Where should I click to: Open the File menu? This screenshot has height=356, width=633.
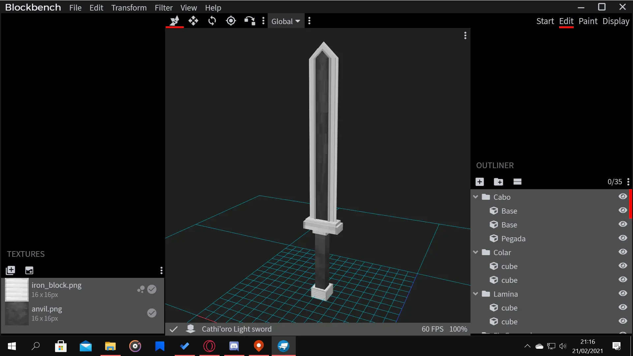(x=75, y=8)
